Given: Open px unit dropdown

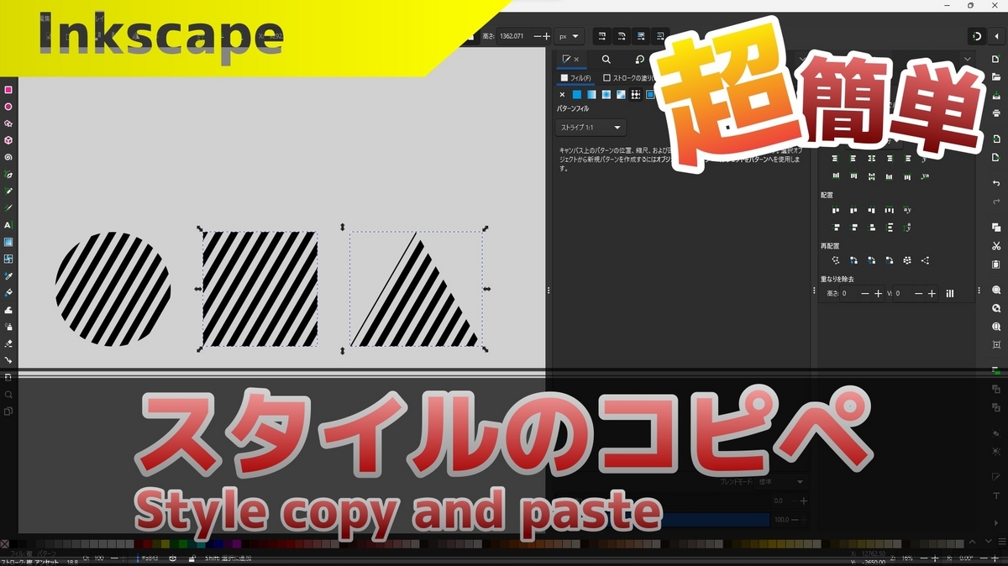Looking at the screenshot, I should click(570, 36).
